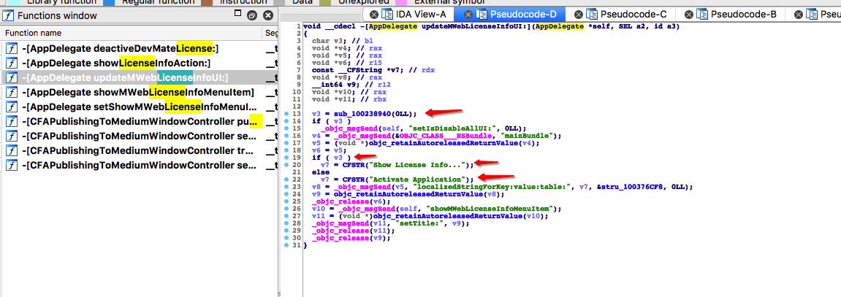The image size is (841, 297).
Task: Toggle breakpoint dot on line 13
Action: [x=284, y=113]
